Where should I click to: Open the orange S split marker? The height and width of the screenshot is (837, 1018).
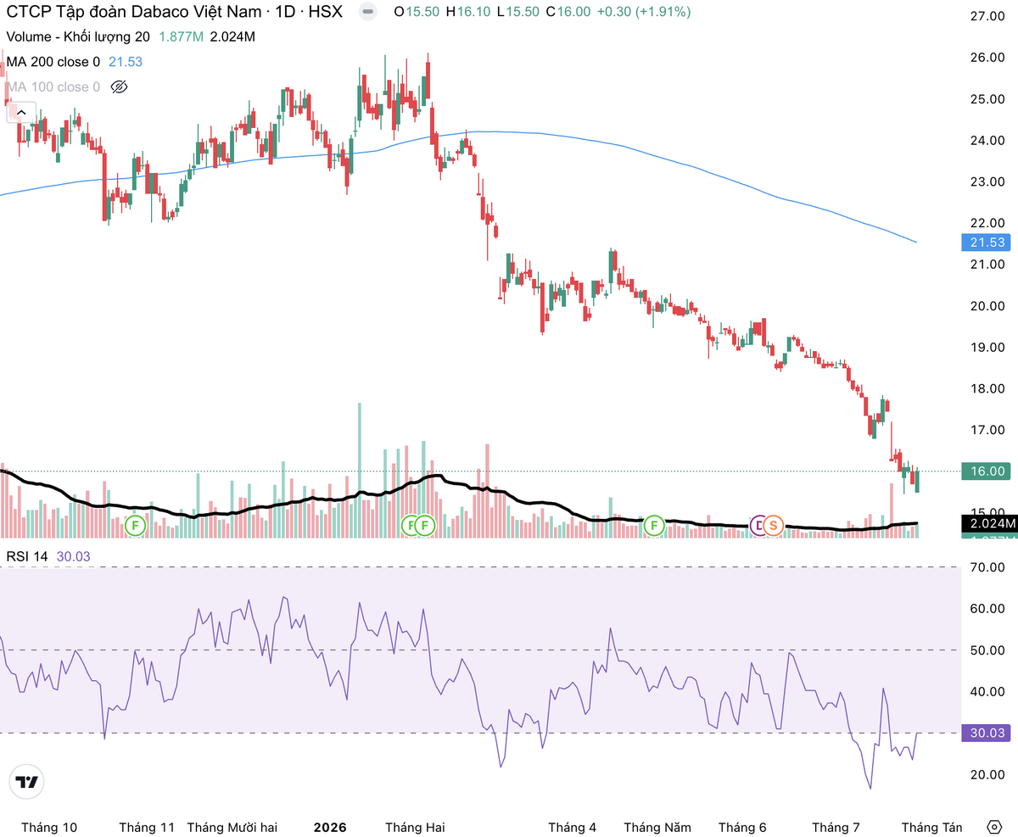tap(772, 526)
